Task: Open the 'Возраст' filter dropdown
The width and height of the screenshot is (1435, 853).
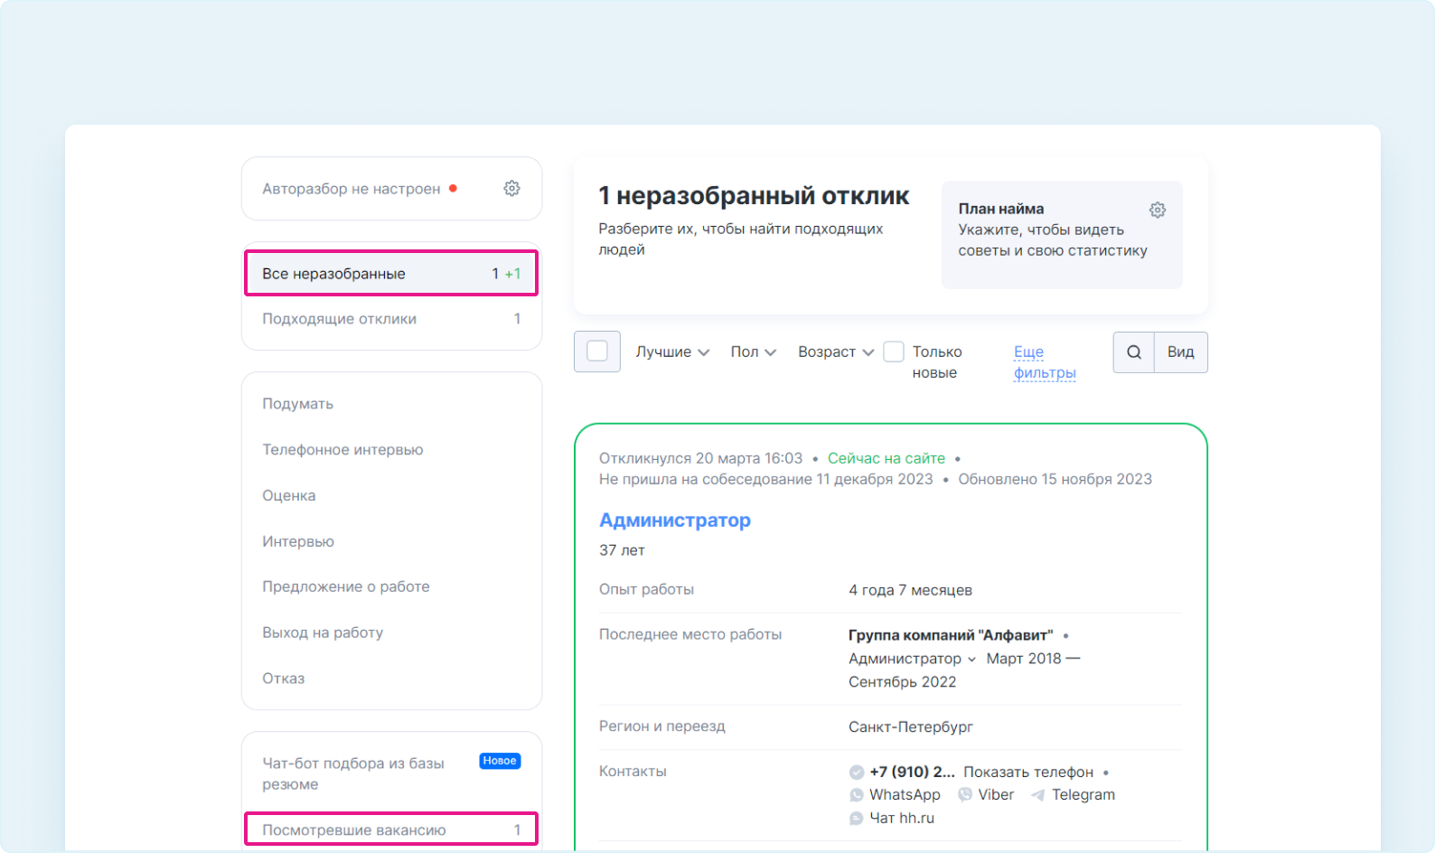Action: (x=836, y=352)
